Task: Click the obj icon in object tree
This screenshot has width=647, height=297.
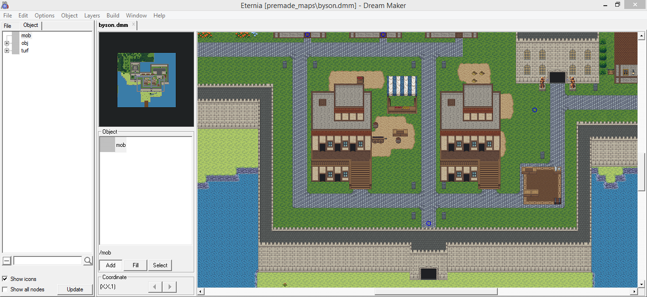Action: pos(16,43)
